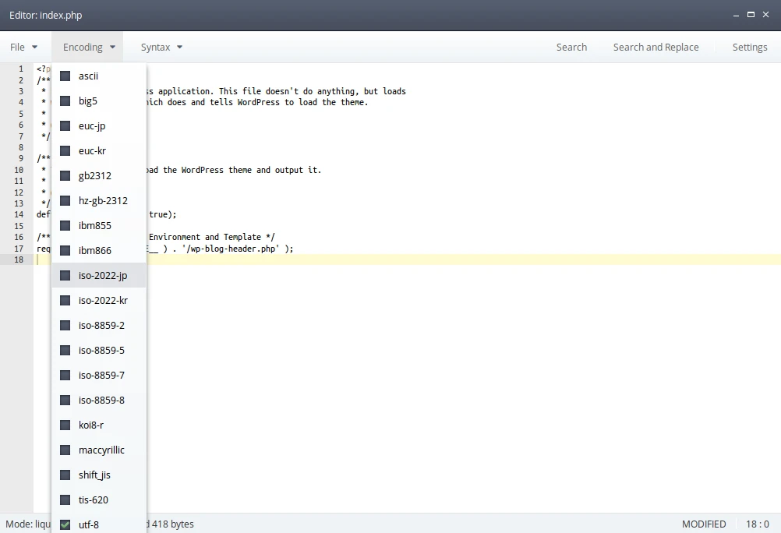The width and height of the screenshot is (781, 533).
Task: Open the File menu
Action: 23,47
